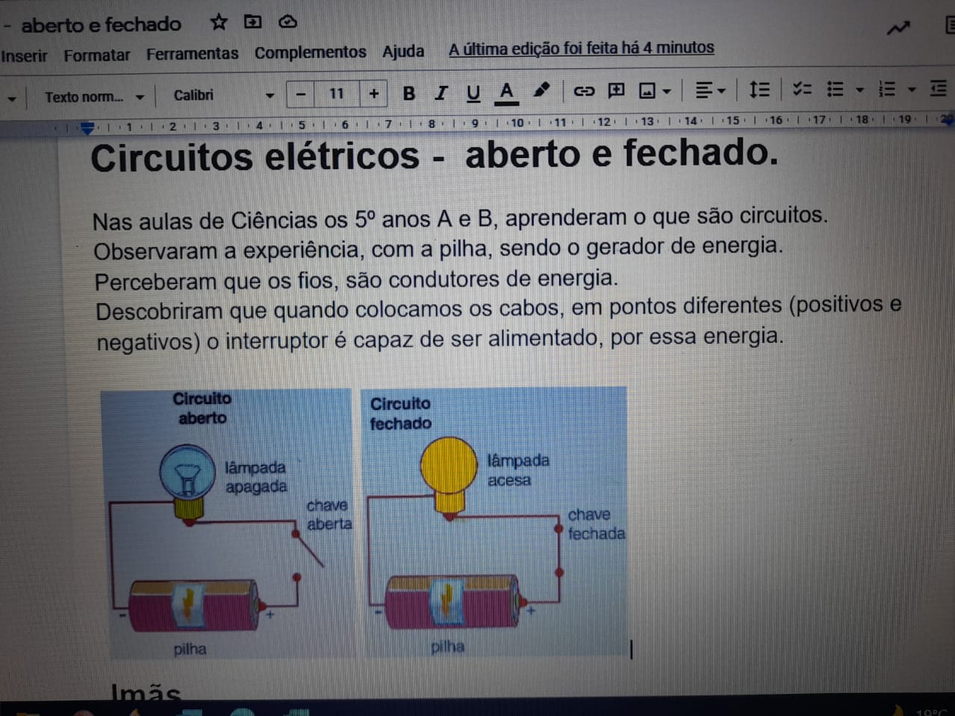Click the 'Imãs' heading text
The image size is (955, 716).
coord(145,693)
